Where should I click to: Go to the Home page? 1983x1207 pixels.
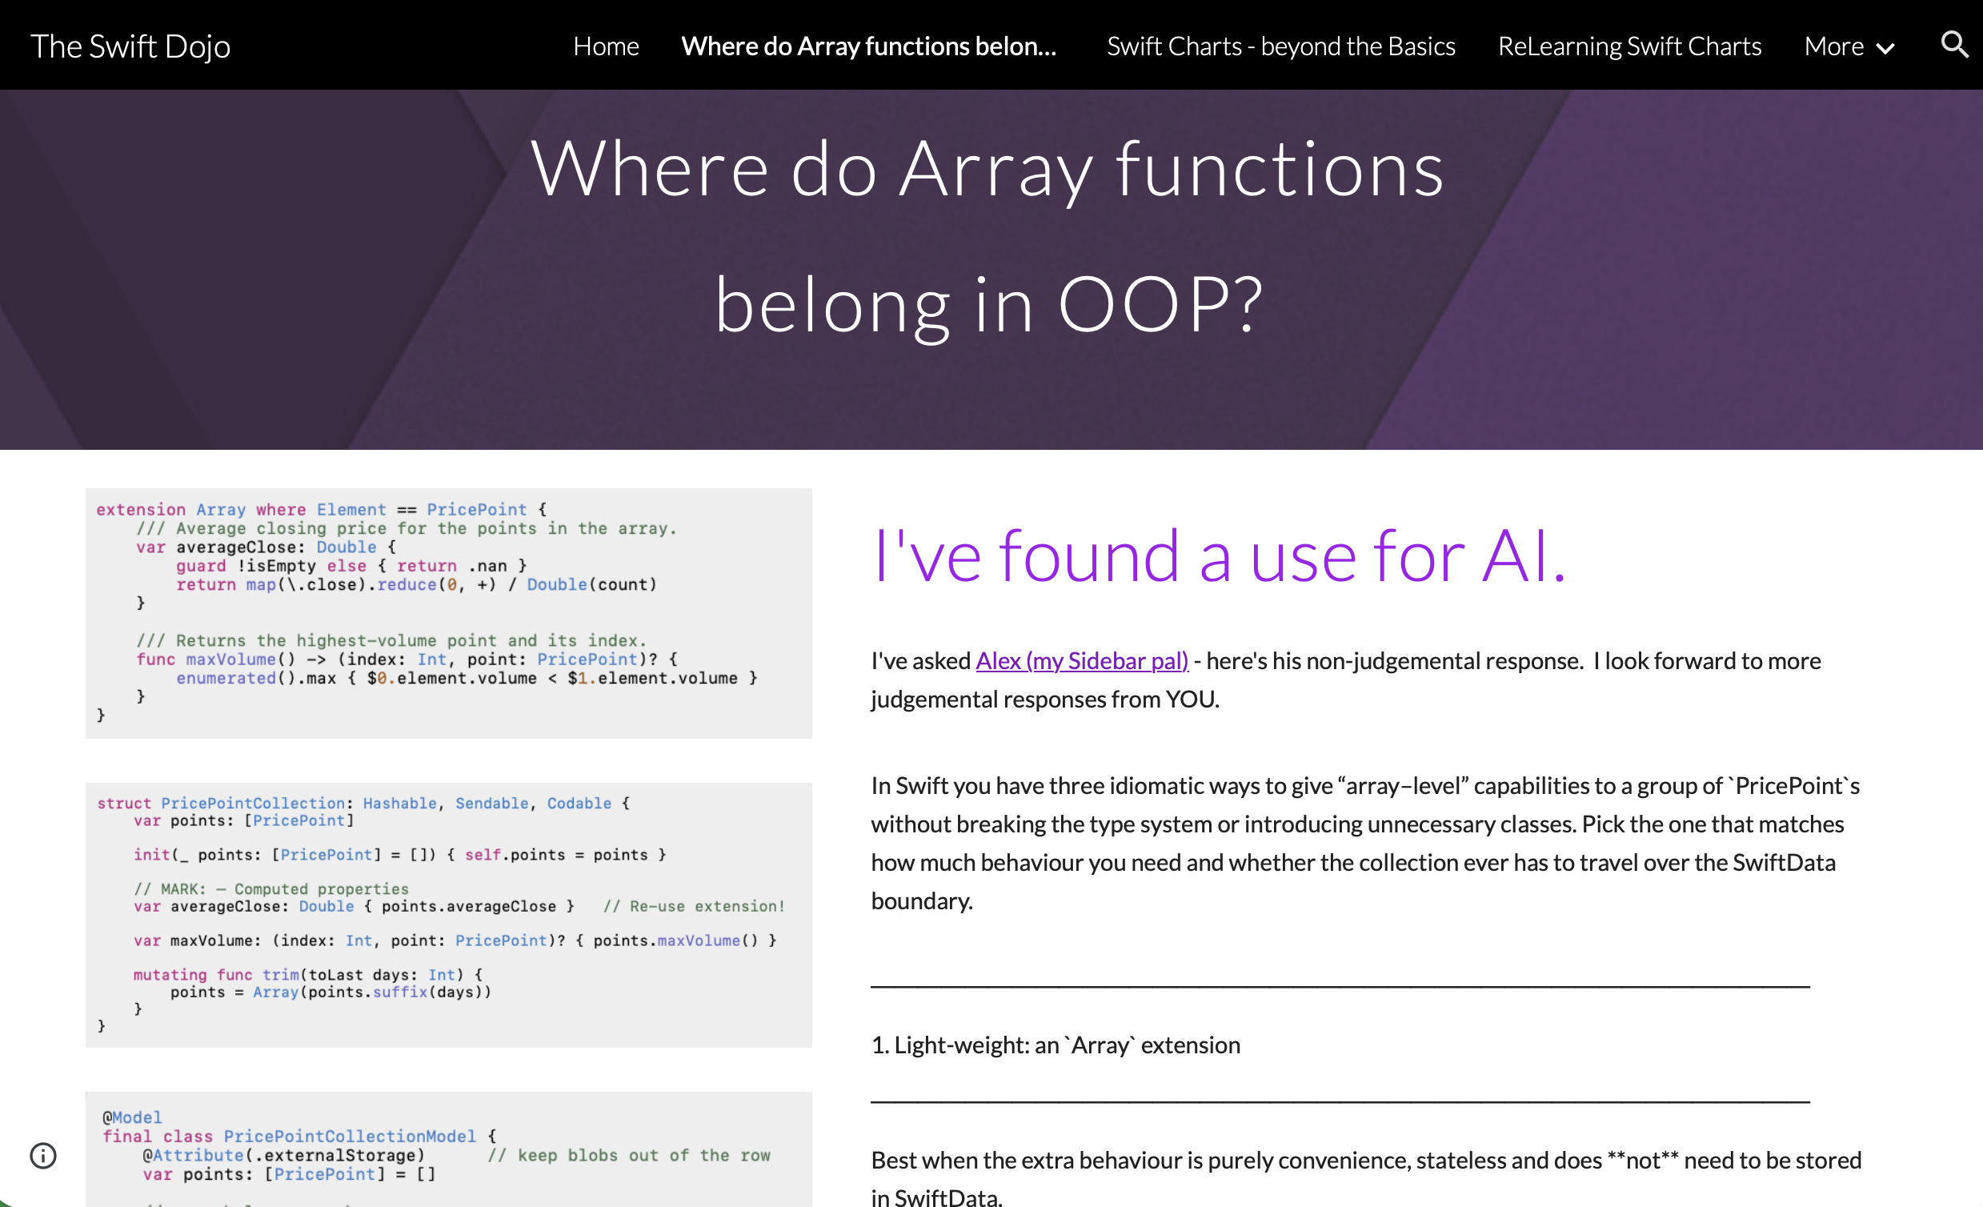tap(606, 46)
